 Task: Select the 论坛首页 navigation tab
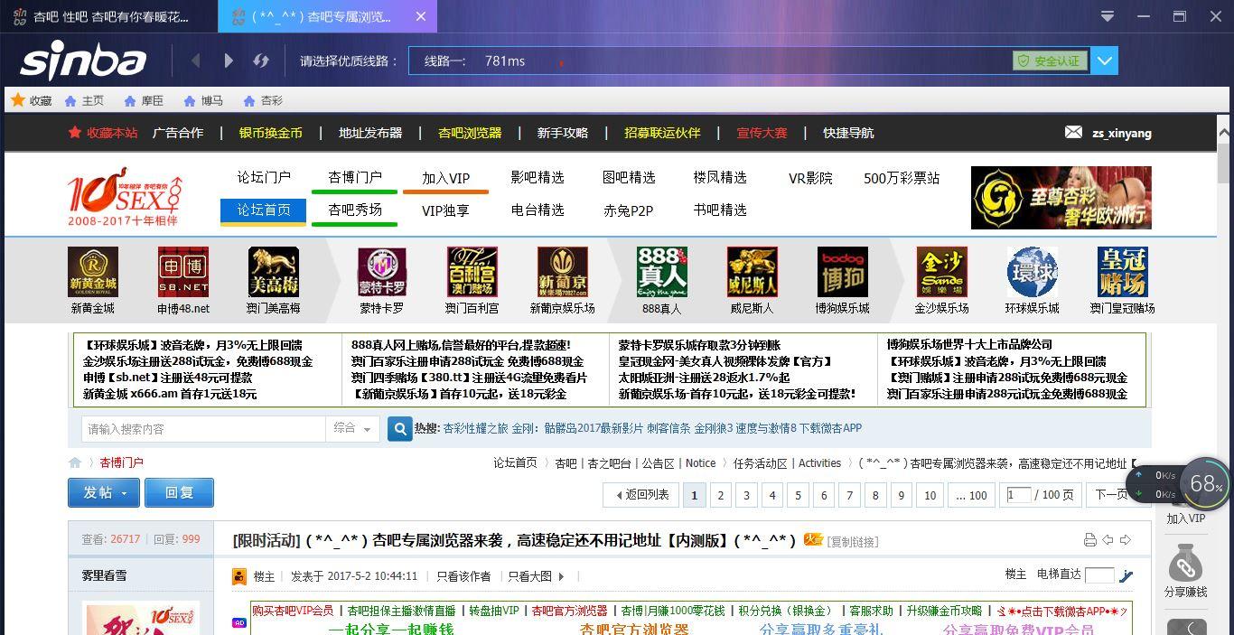[264, 210]
